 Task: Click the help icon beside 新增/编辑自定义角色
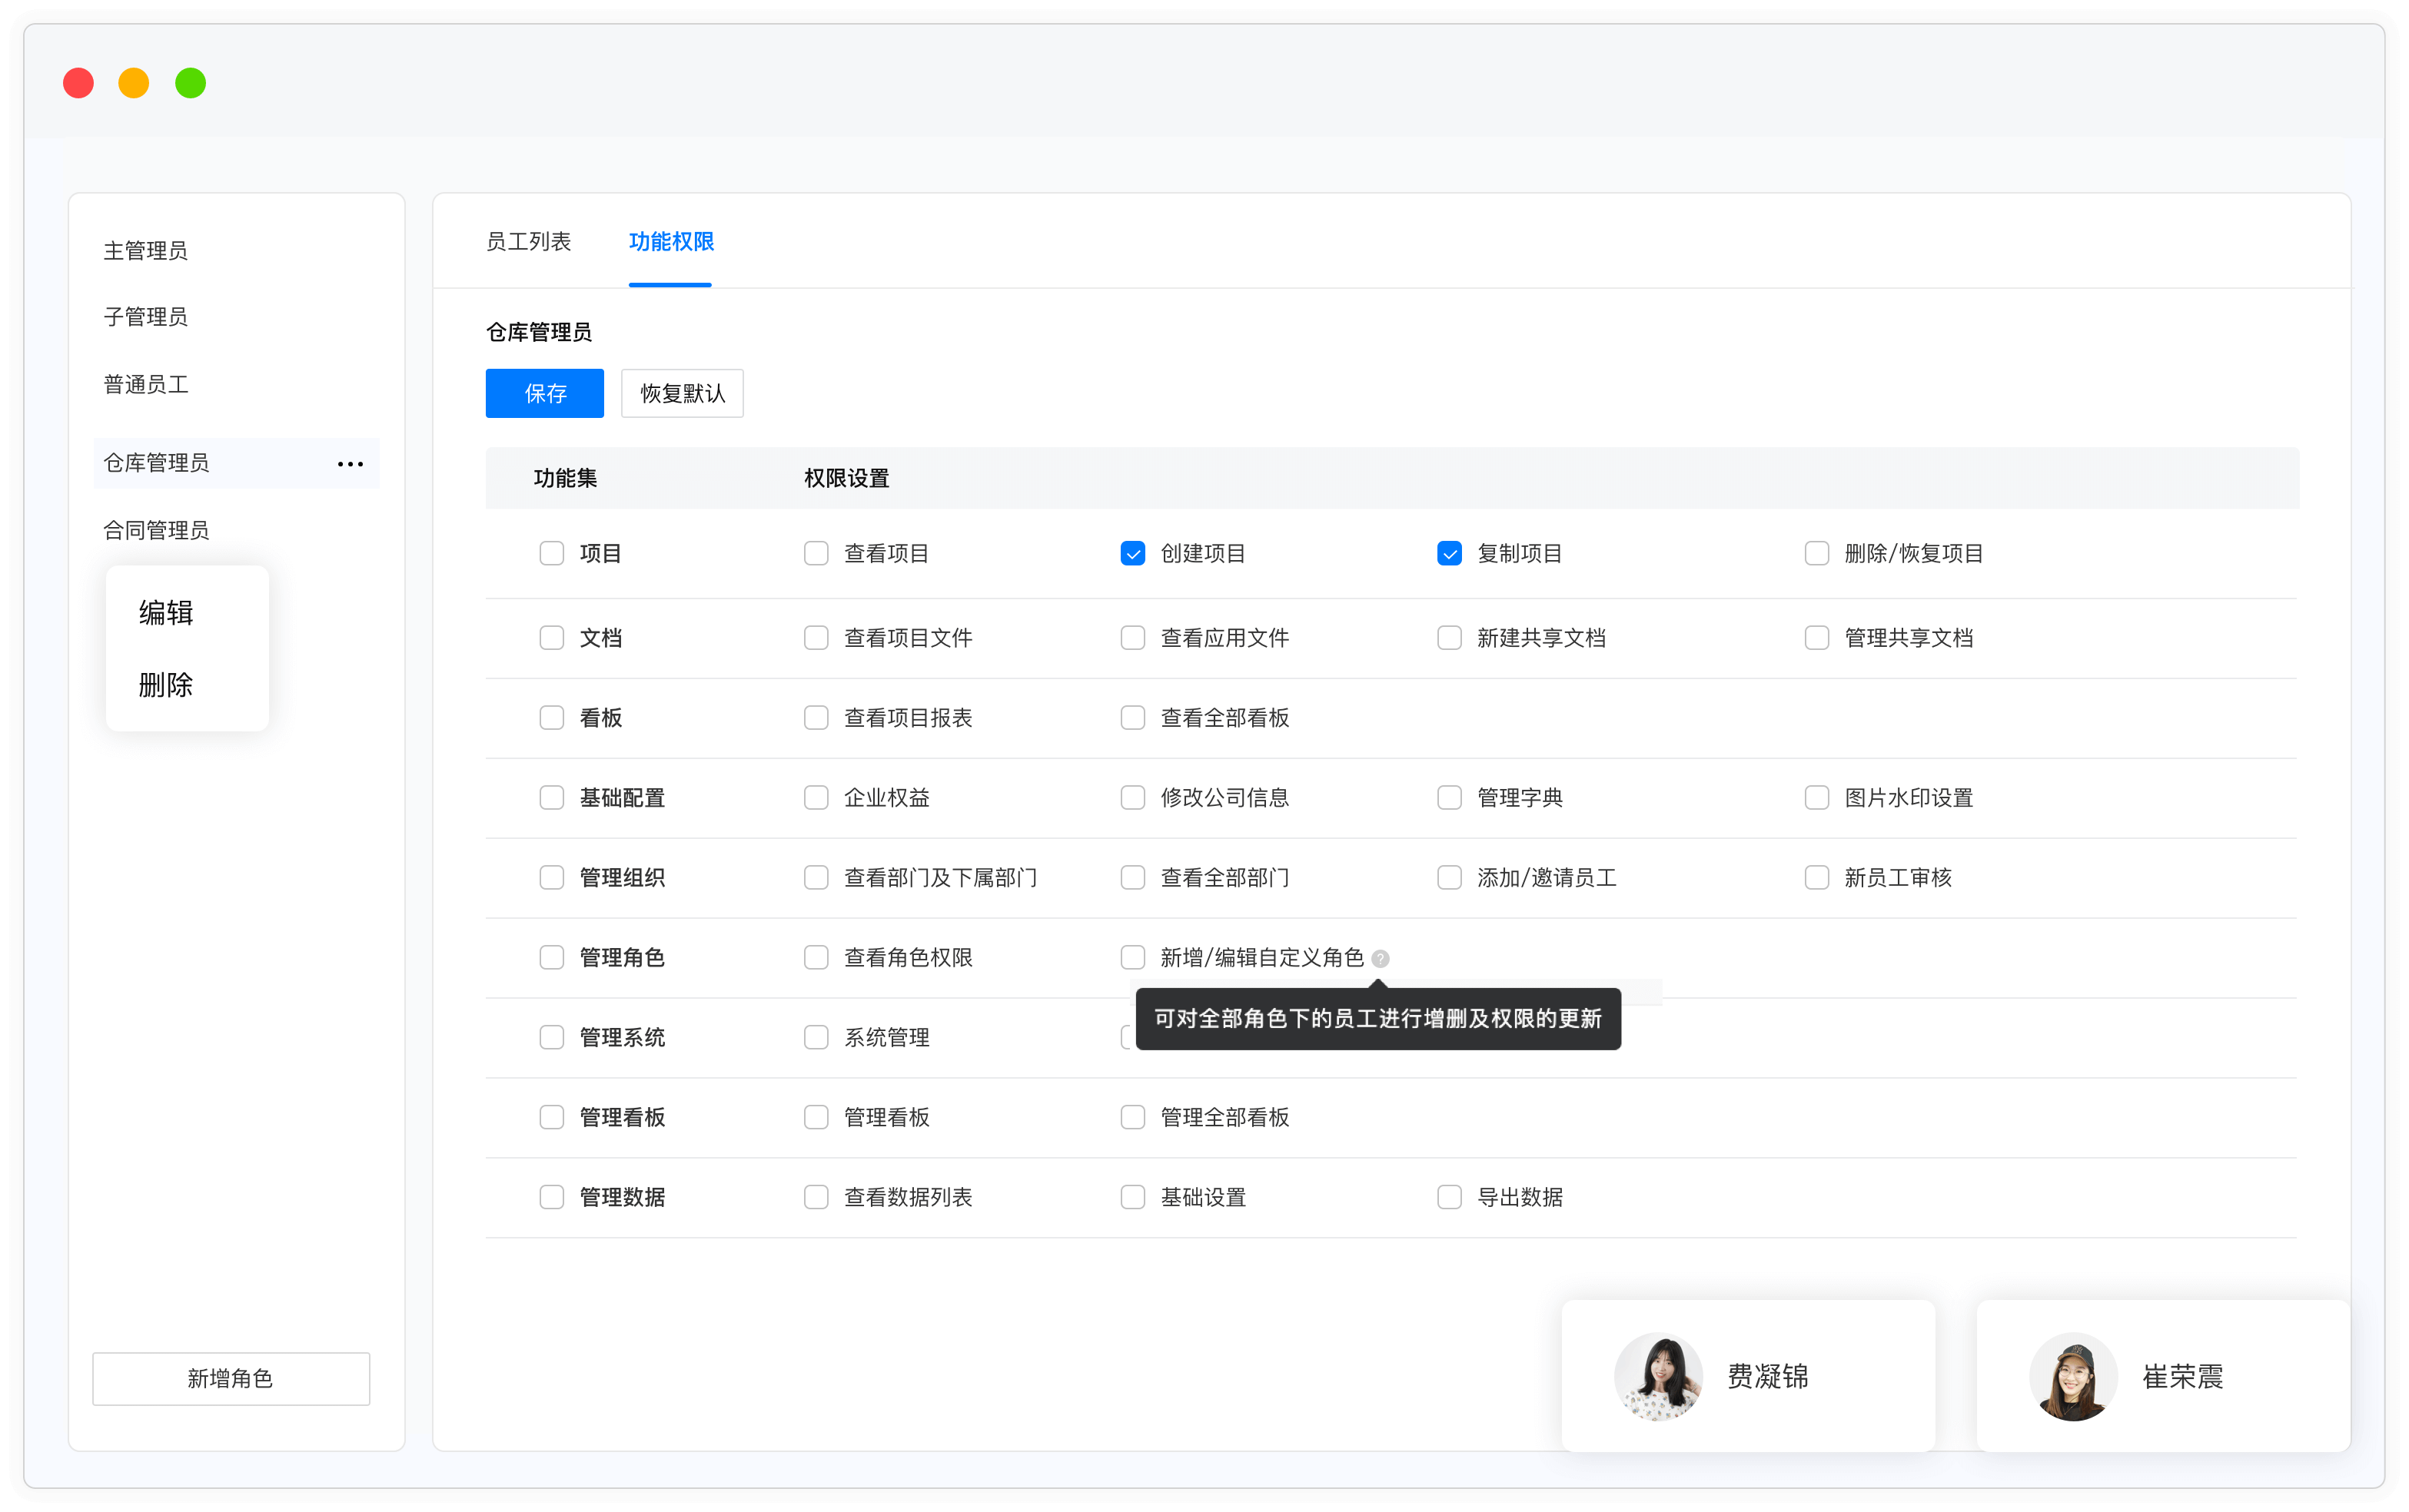[x=1381, y=958]
